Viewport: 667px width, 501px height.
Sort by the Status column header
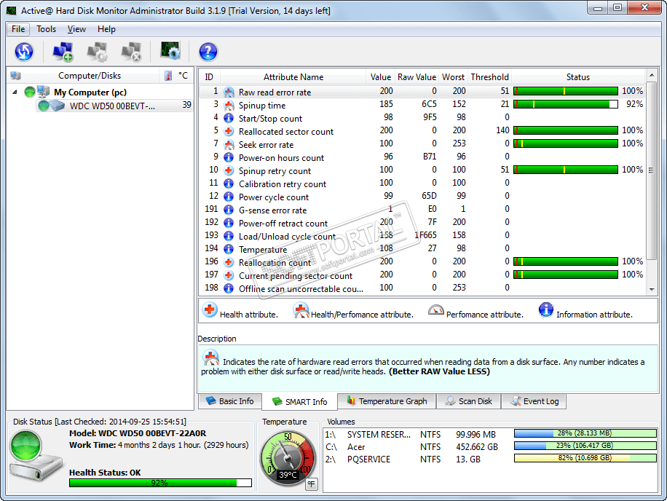pos(578,77)
